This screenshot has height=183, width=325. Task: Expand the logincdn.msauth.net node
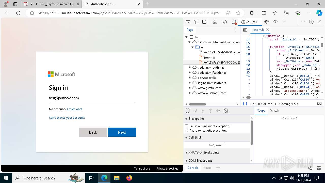[x=189, y=83]
